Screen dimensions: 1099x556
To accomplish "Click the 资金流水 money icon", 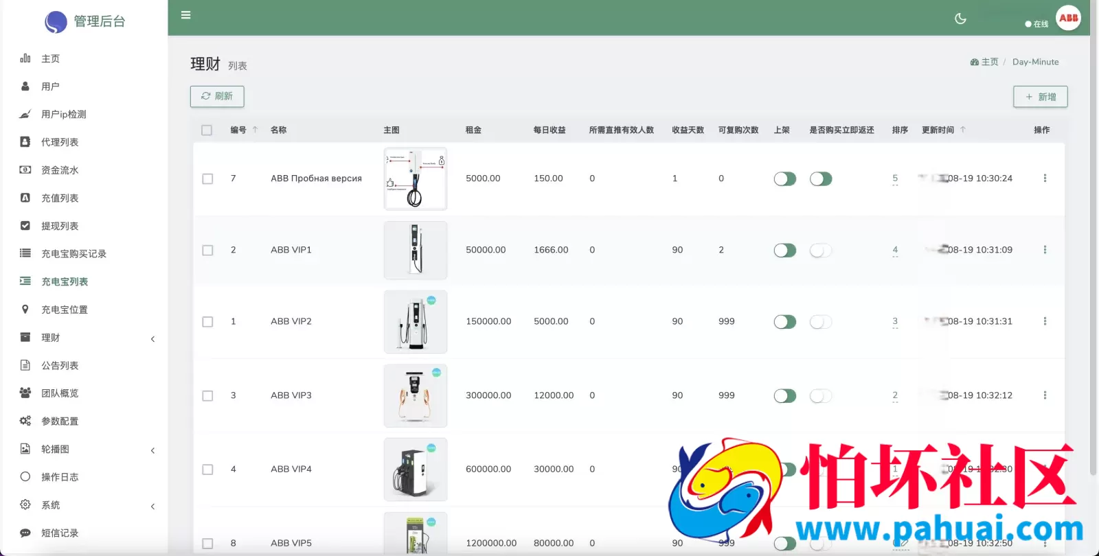I will point(25,170).
